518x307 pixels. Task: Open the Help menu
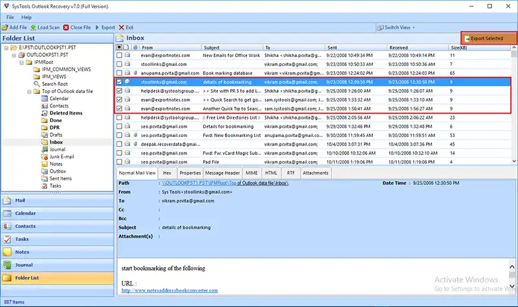(x=27, y=17)
